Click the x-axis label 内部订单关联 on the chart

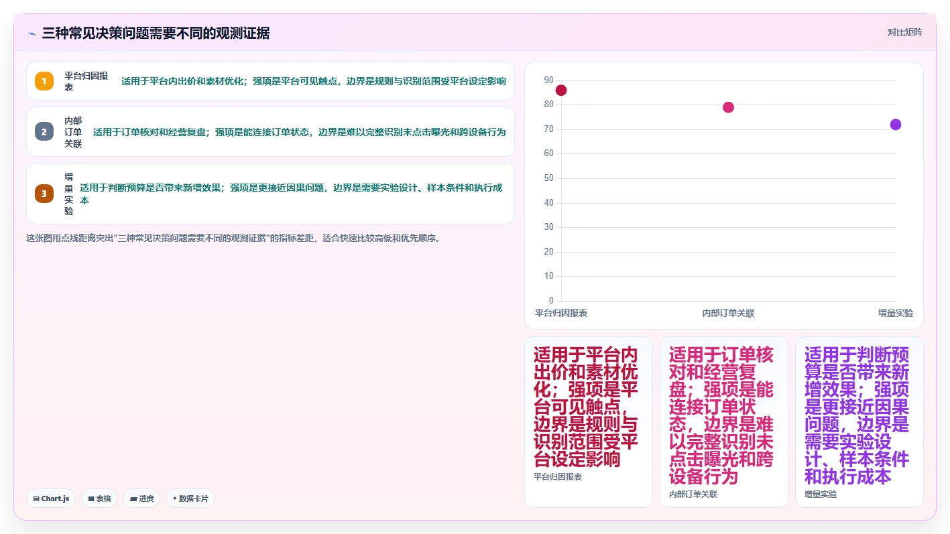tap(728, 313)
